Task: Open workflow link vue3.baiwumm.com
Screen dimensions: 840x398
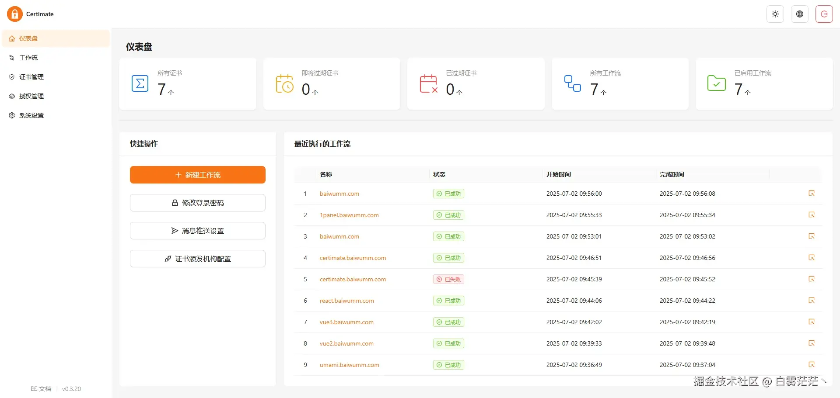Action: click(346, 322)
